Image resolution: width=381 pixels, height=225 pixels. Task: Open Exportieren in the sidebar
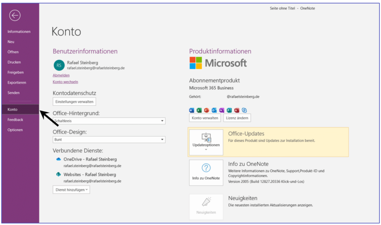[17, 83]
